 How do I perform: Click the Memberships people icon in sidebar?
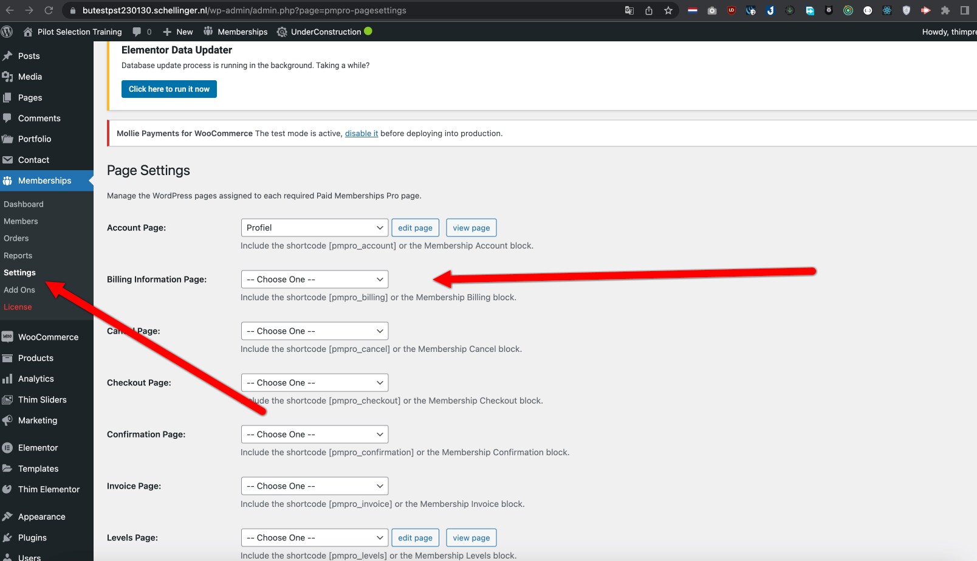click(x=9, y=181)
